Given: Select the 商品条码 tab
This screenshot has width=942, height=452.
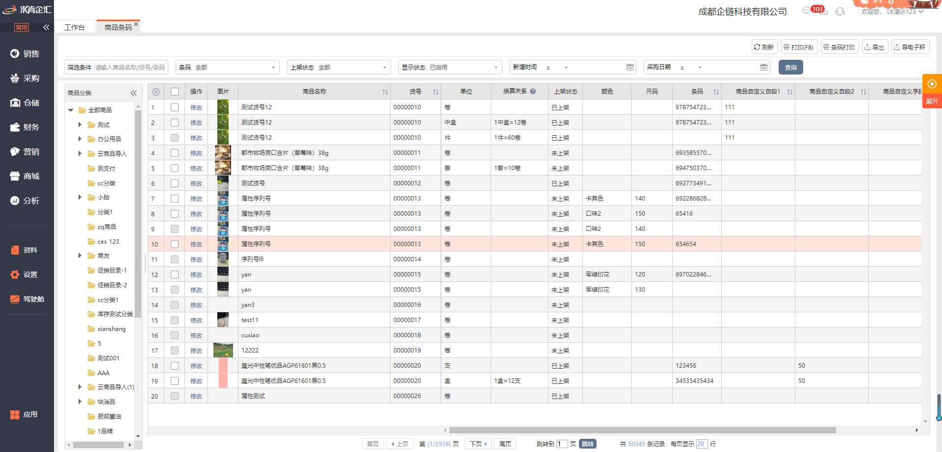Looking at the screenshot, I should tap(118, 27).
